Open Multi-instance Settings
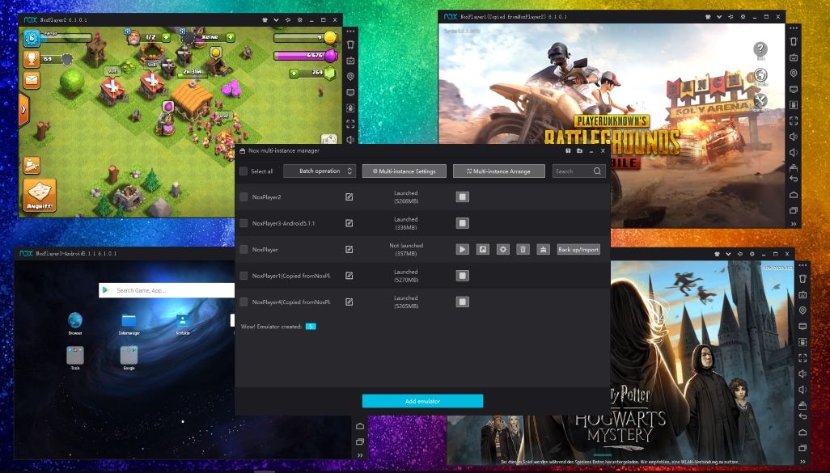 pos(404,171)
